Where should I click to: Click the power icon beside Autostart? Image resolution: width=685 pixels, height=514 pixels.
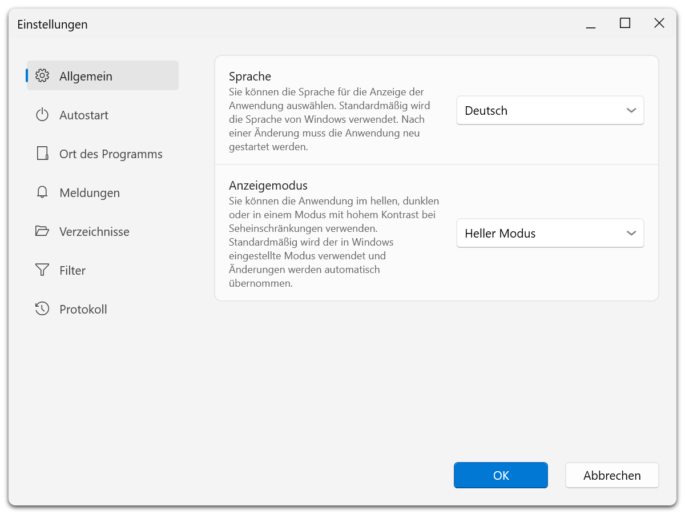click(x=42, y=115)
